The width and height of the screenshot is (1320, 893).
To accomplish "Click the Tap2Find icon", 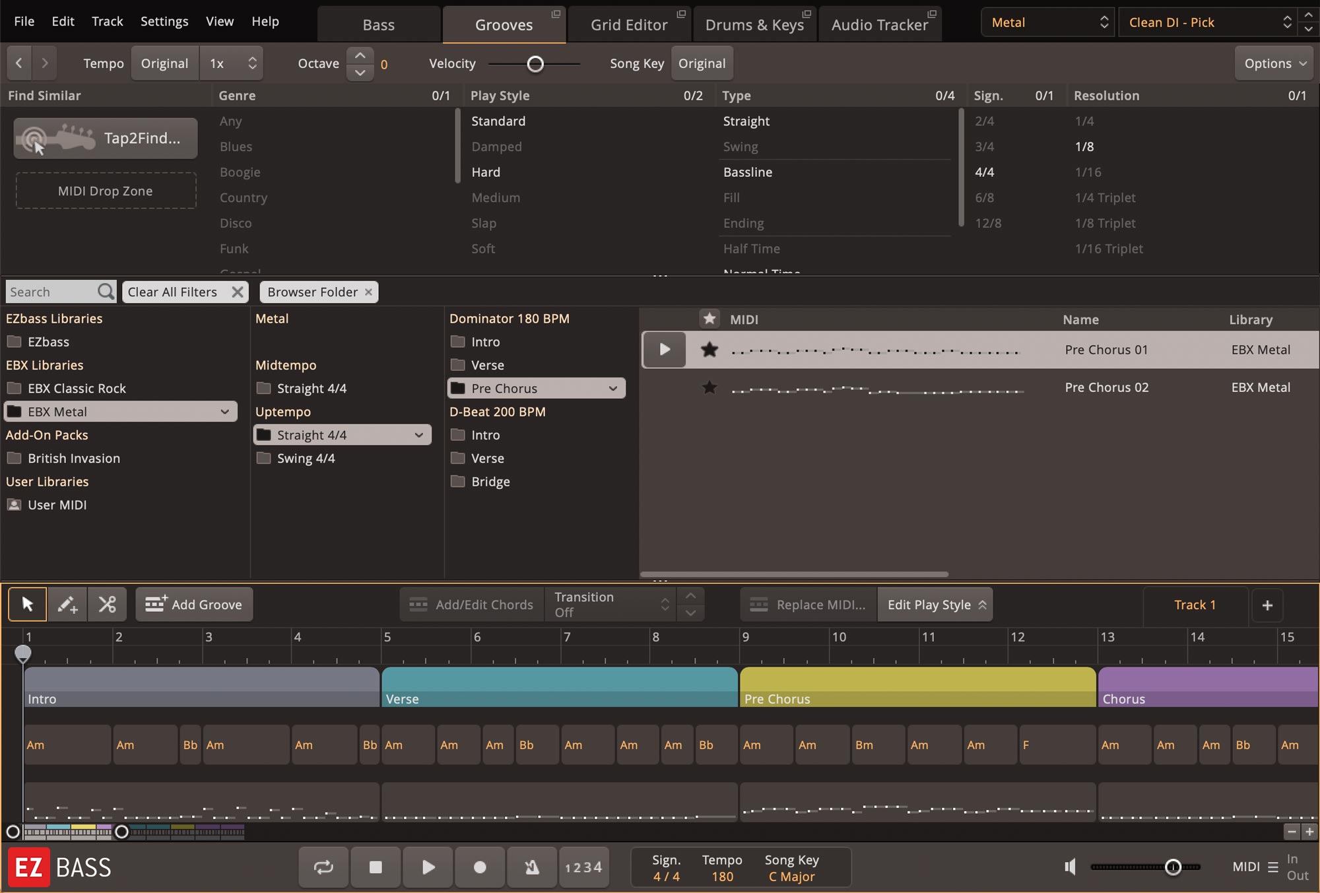I will [57, 138].
